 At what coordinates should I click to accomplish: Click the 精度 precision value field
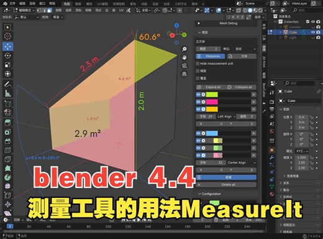[208, 49]
